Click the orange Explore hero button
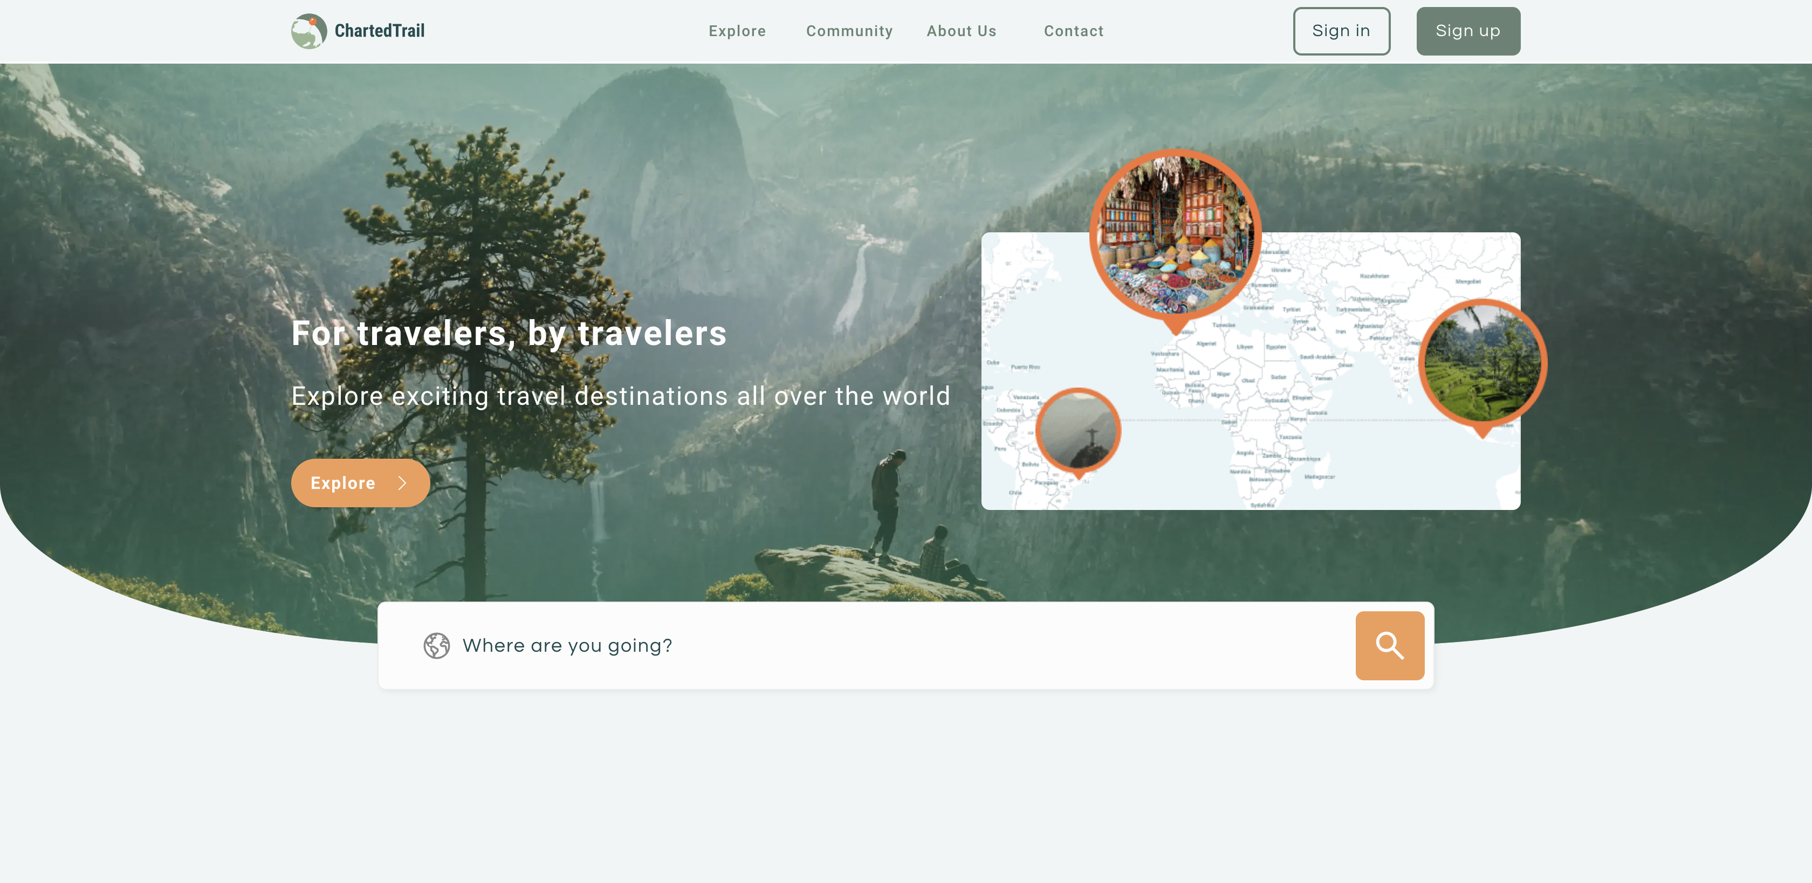Viewport: 1812px width, 883px height. tap(360, 483)
